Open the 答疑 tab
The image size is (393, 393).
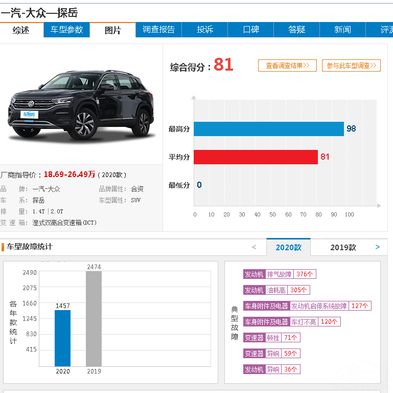tap(297, 30)
